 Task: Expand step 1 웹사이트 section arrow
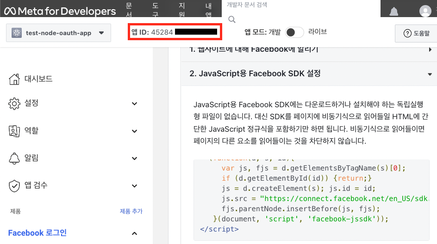click(x=430, y=49)
